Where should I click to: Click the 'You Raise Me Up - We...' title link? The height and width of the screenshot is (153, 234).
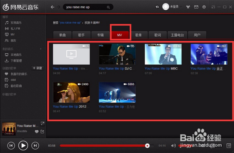pos(70,69)
